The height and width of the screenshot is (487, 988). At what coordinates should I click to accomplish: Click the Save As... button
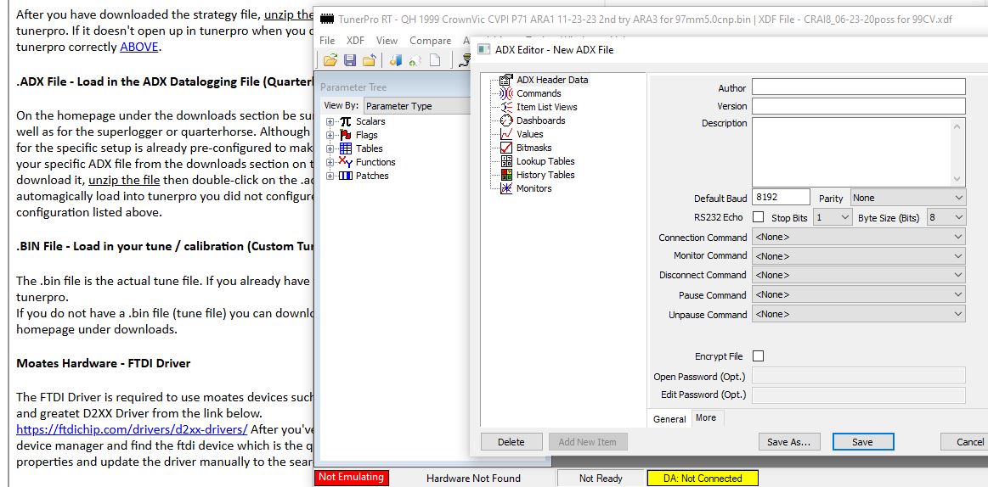[x=788, y=442]
